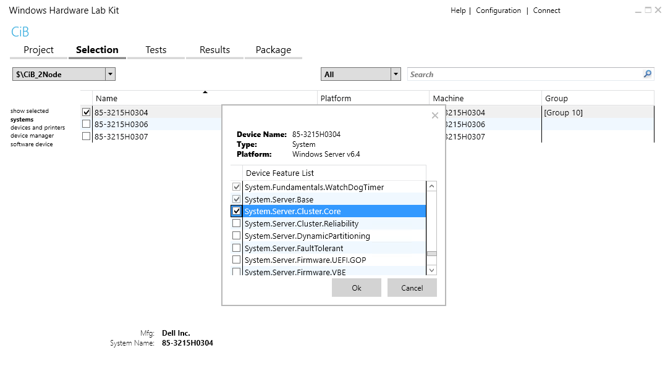Select the feature list scrollbar thumb

coord(431,254)
